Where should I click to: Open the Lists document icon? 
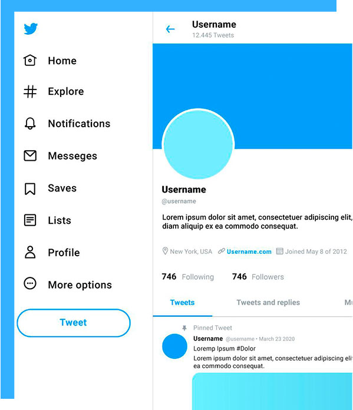coord(30,220)
